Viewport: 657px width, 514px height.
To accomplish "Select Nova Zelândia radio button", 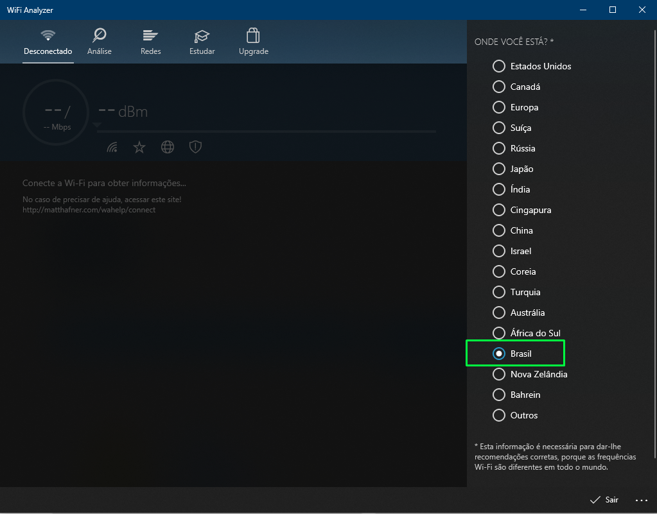I will (x=499, y=374).
